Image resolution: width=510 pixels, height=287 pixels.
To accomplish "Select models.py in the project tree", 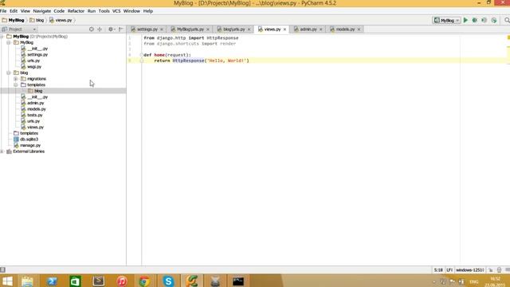I will click(37, 109).
